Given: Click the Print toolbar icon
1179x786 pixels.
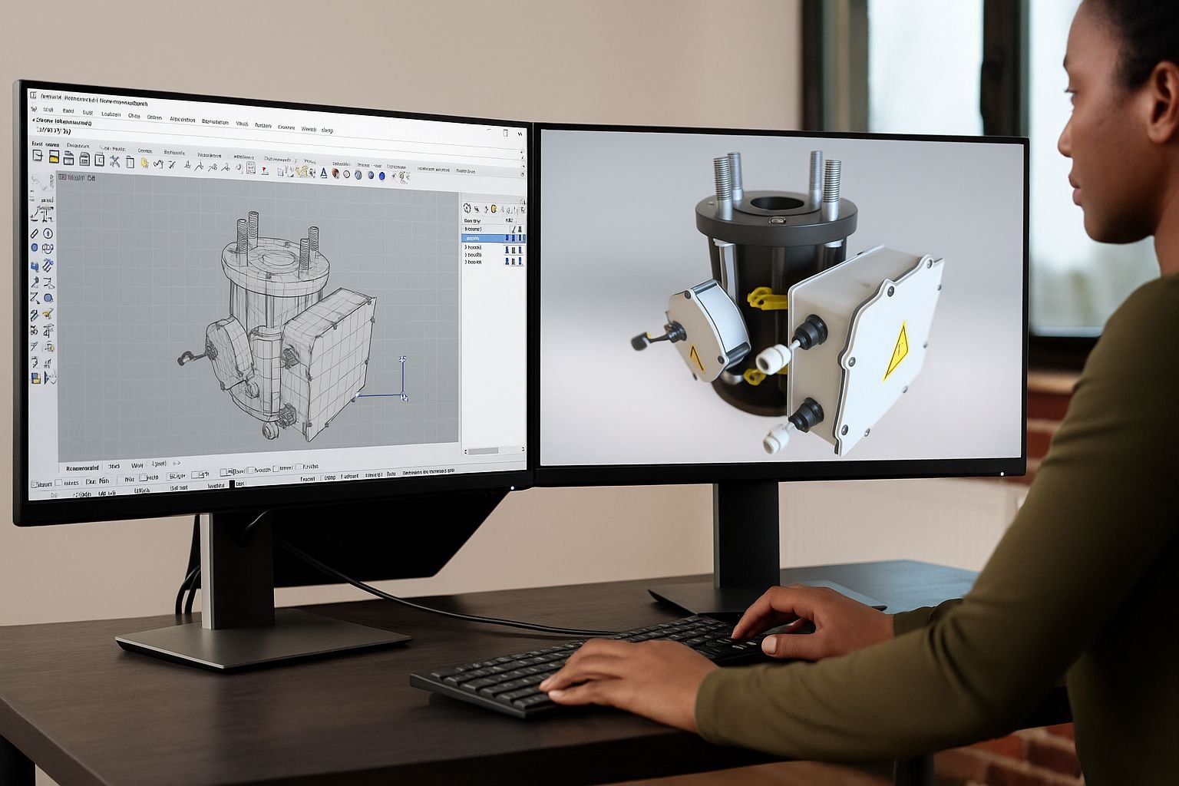Looking at the screenshot, I should coord(84,159).
